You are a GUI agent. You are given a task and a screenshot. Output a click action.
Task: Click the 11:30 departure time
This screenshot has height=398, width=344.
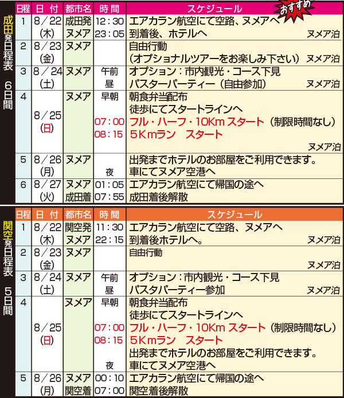click(110, 228)
